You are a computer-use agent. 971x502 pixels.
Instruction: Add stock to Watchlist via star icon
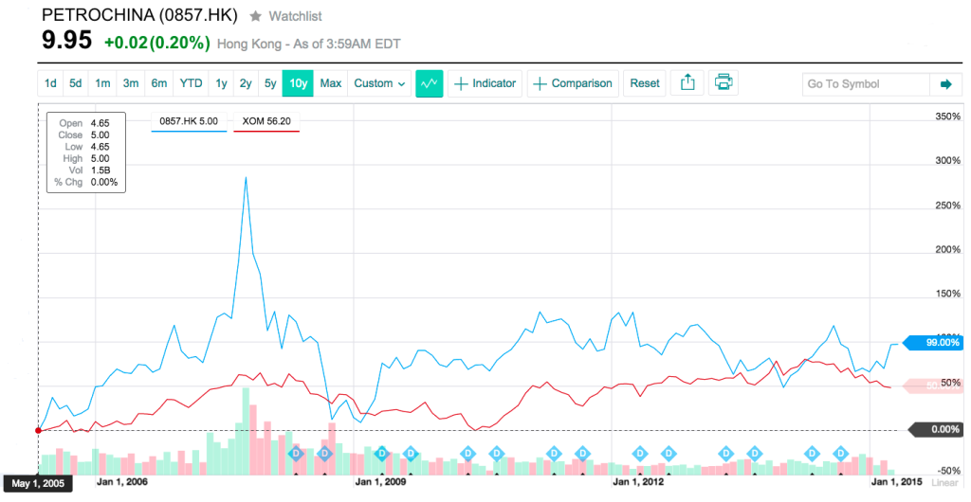pyautogui.click(x=255, y=17)
